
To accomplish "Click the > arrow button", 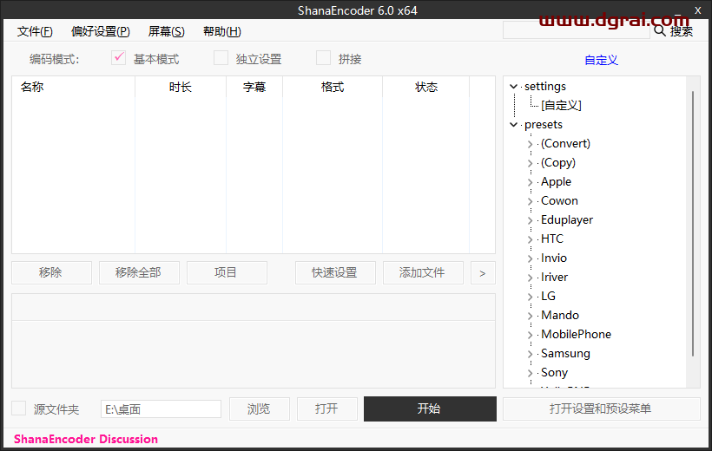I will click(483, 272).
